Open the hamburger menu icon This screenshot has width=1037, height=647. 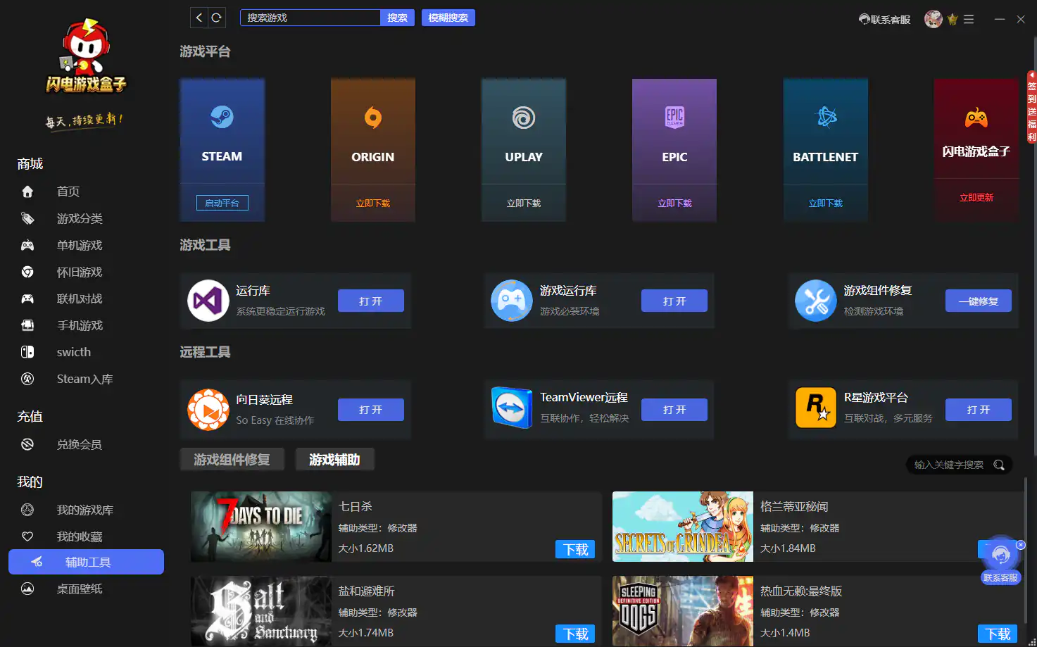tap(969, 20)
